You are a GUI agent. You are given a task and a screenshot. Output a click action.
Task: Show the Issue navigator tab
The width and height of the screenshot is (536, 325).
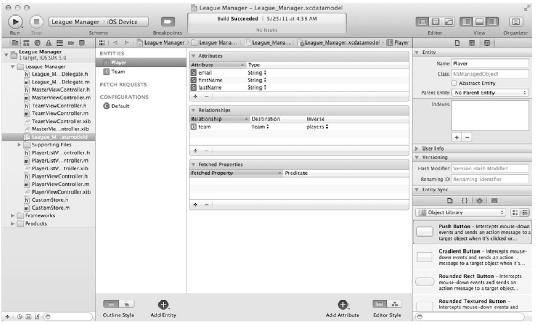point(49,43)
